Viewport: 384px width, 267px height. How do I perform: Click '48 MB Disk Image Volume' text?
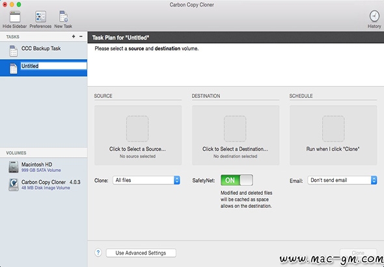tap(46, 188)
